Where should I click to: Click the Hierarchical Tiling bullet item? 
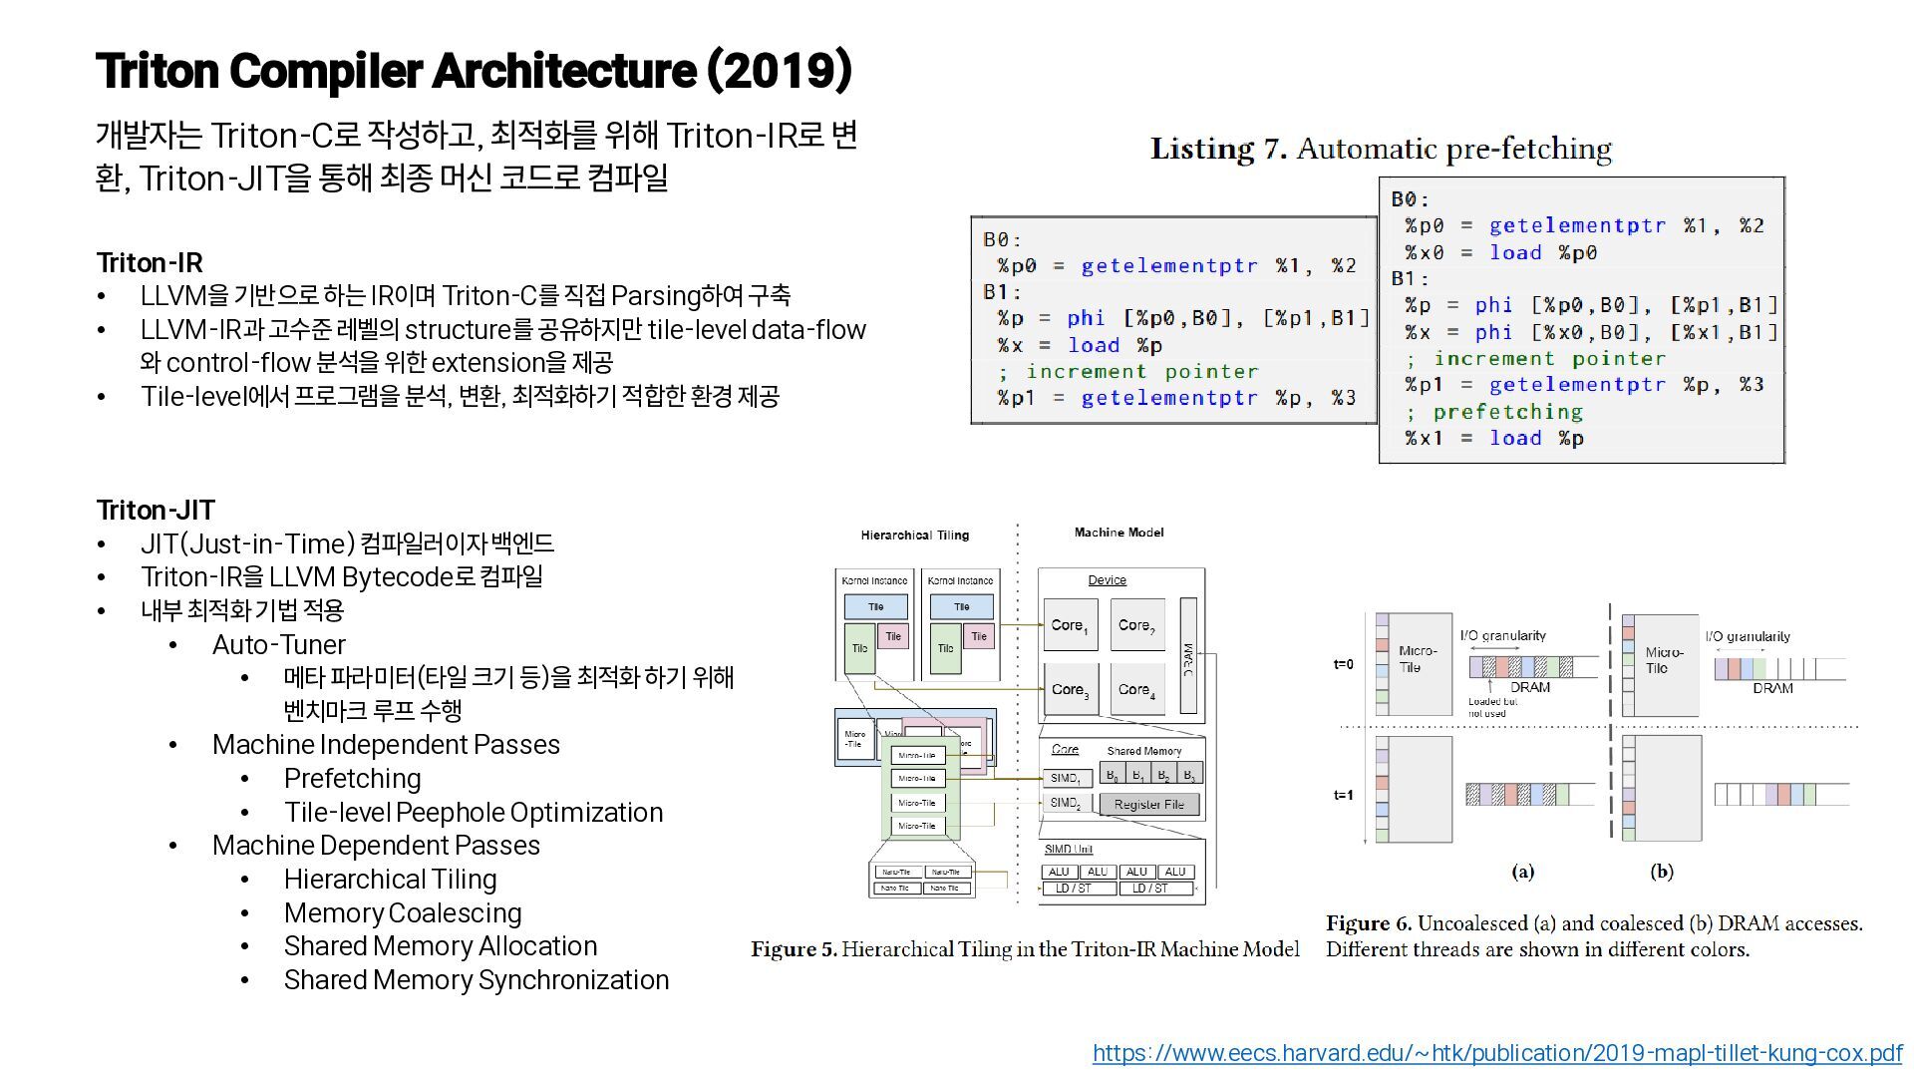[x=390, y=879]
